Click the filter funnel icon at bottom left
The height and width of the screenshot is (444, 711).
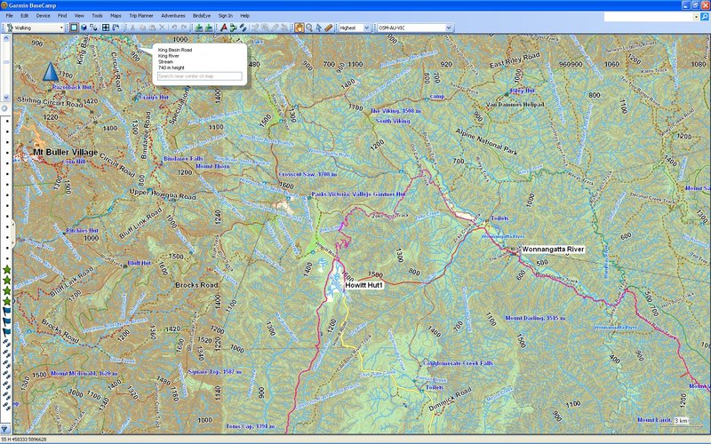tap(4, 429)
